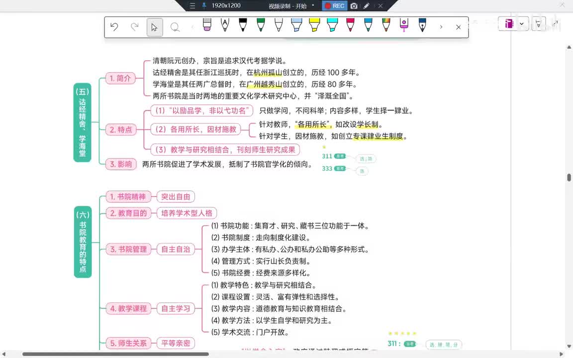Click node (3) 教学与研究相结合，刊刻师生研究成果

pos(225,150)
